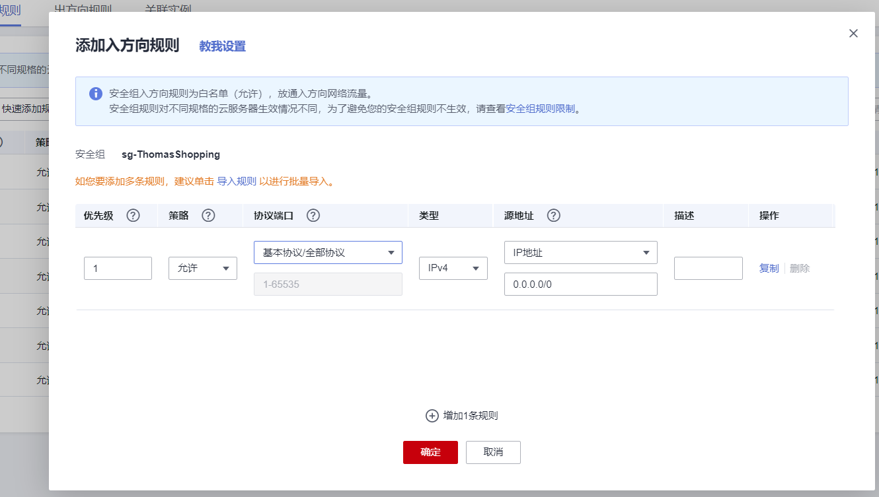Click help icon next to 优先级
The image size is (879, 497).
click(133, 216)
